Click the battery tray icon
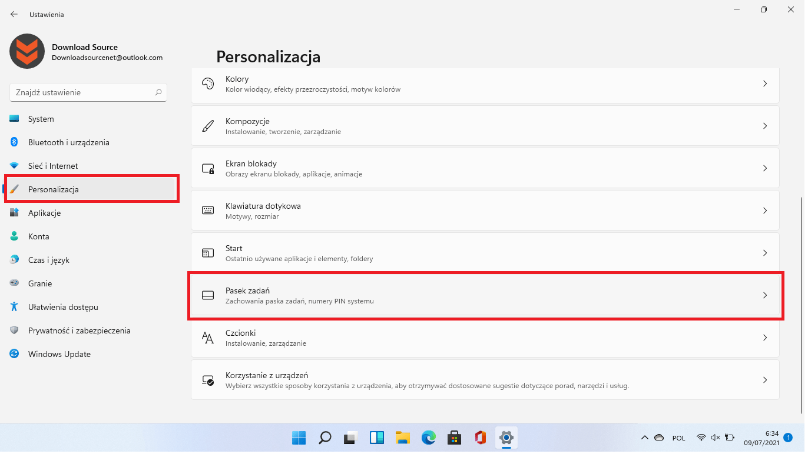 click(730, 438)
